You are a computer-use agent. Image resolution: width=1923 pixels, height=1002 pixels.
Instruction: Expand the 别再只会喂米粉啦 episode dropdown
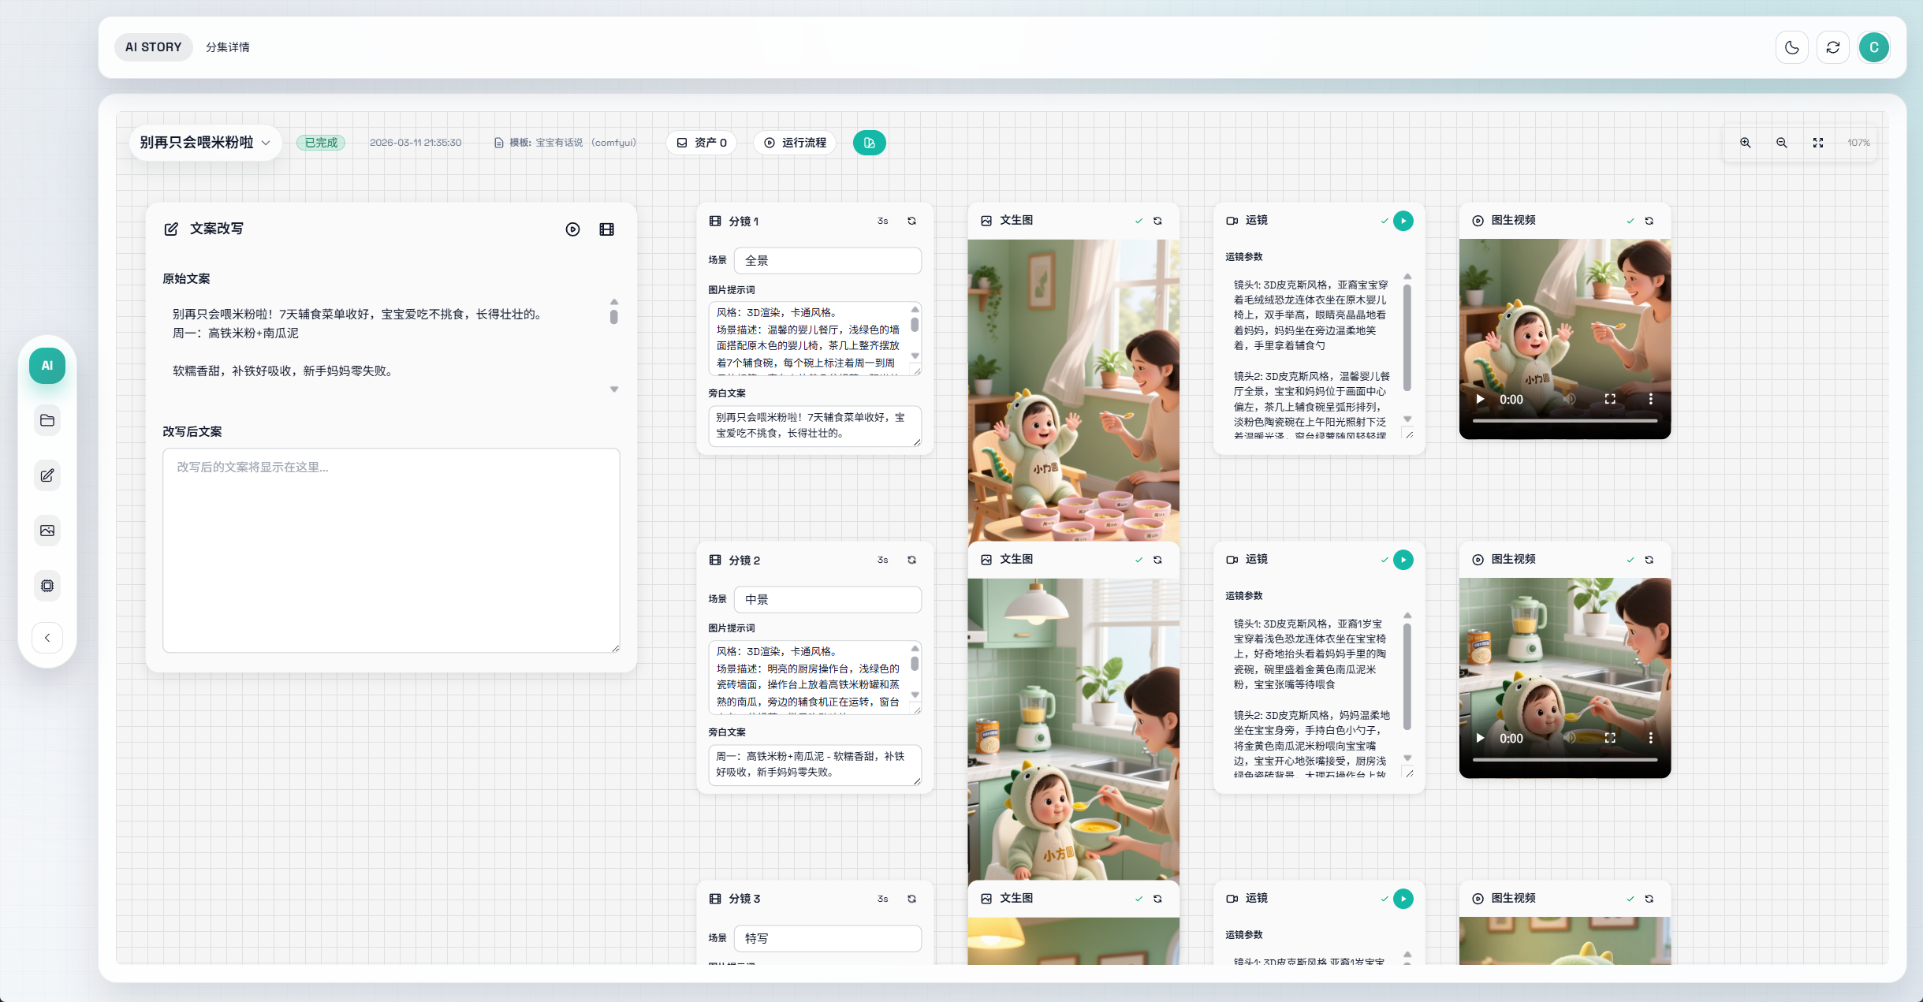206,143
